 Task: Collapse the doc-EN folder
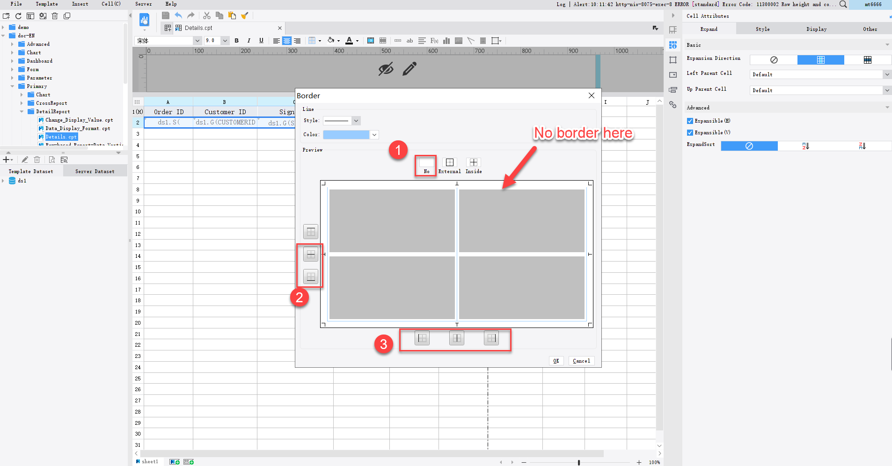[3, 36]
